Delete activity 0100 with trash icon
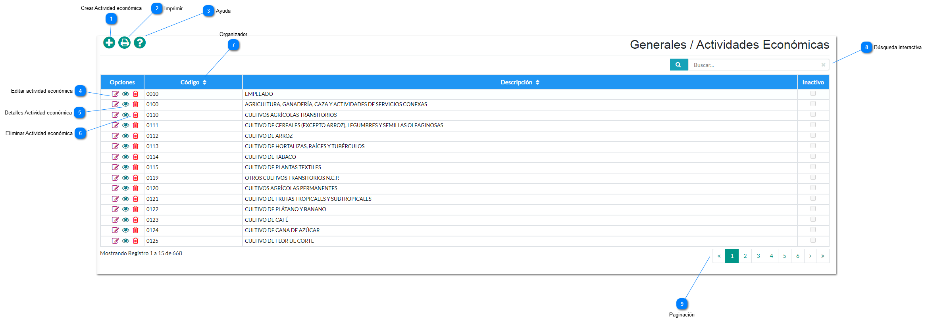 click(136, 104)
